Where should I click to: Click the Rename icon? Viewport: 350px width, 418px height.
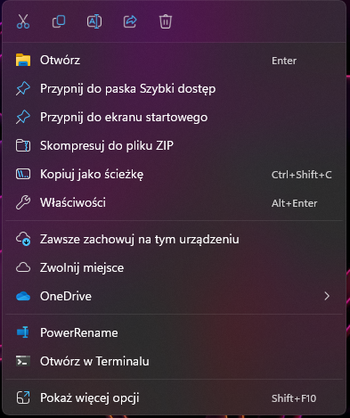(94, 21)
